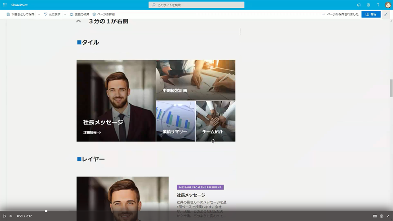The height and width of the screenshot is (221, 393).
Task: Open 社長メッセージ title in layer section
Action: tap(191, 195)
